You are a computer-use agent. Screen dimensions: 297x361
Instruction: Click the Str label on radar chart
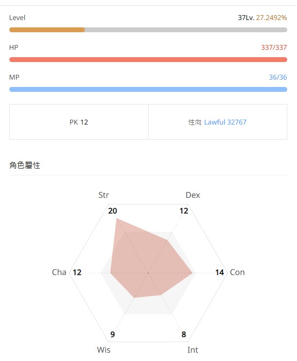point(103,195)
